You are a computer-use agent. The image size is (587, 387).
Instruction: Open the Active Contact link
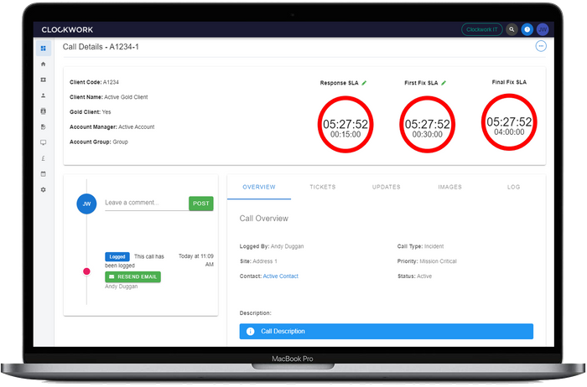click(281, 276)
